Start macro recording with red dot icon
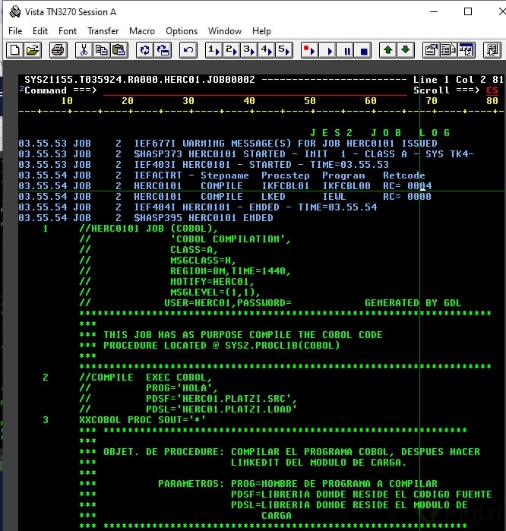The image size is (506, 531). [x=309, y=50]
